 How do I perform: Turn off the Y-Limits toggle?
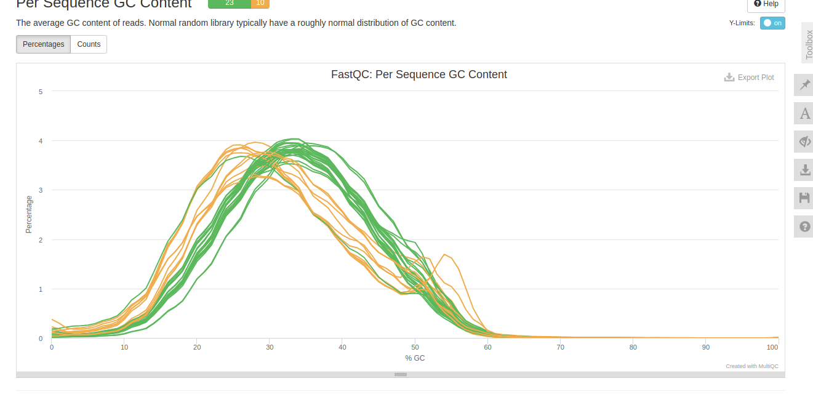772,23
